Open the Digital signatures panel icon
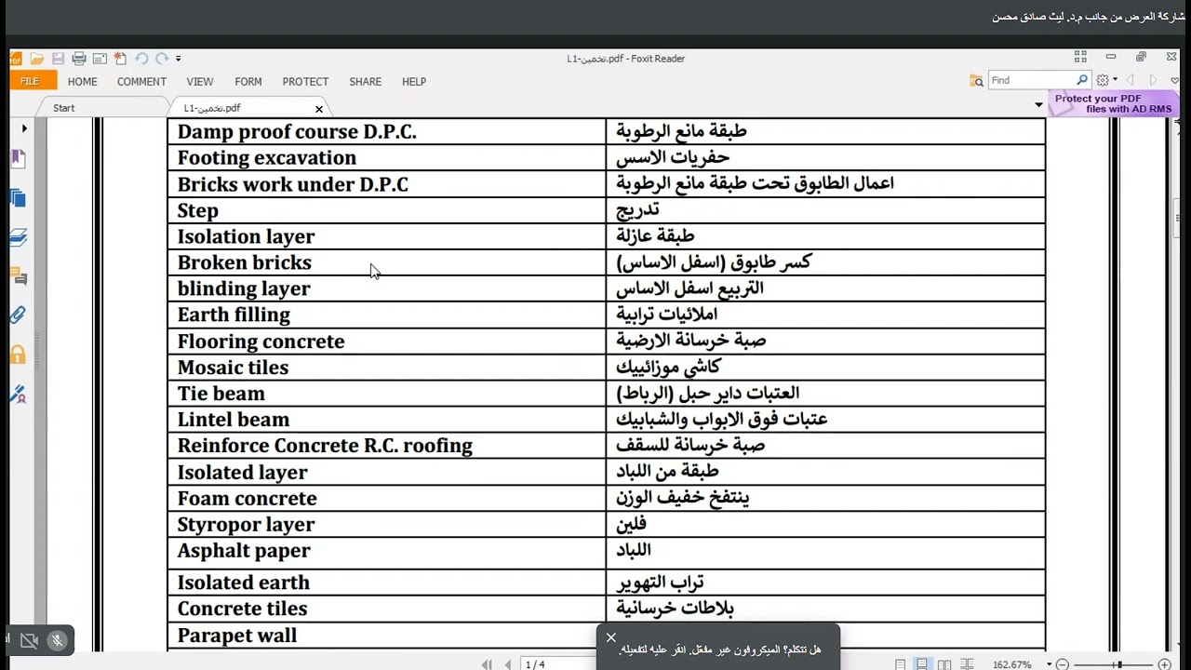This screenshot has height=670, width=1191. (x=18, y=394)
